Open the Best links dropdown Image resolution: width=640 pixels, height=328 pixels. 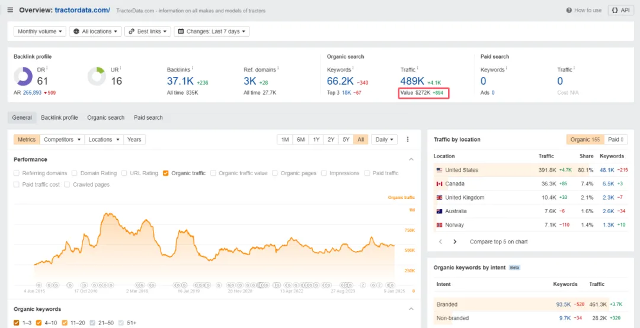pyautogui.click(x=148, y=31)
